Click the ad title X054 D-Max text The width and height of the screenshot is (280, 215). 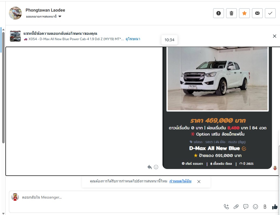coord(74,39)
